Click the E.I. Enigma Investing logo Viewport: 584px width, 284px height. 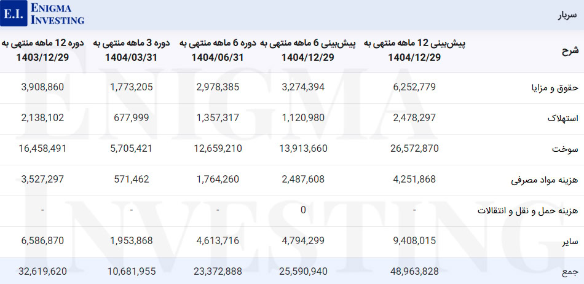pyautogui.click(x=43, y=13)
